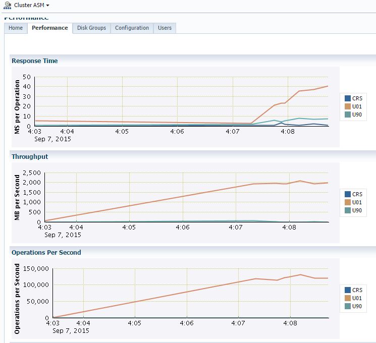Click 'Sep 7, 2015' under Response Time chart
Screen dimensions: 376x343
[x=53, y=139]
